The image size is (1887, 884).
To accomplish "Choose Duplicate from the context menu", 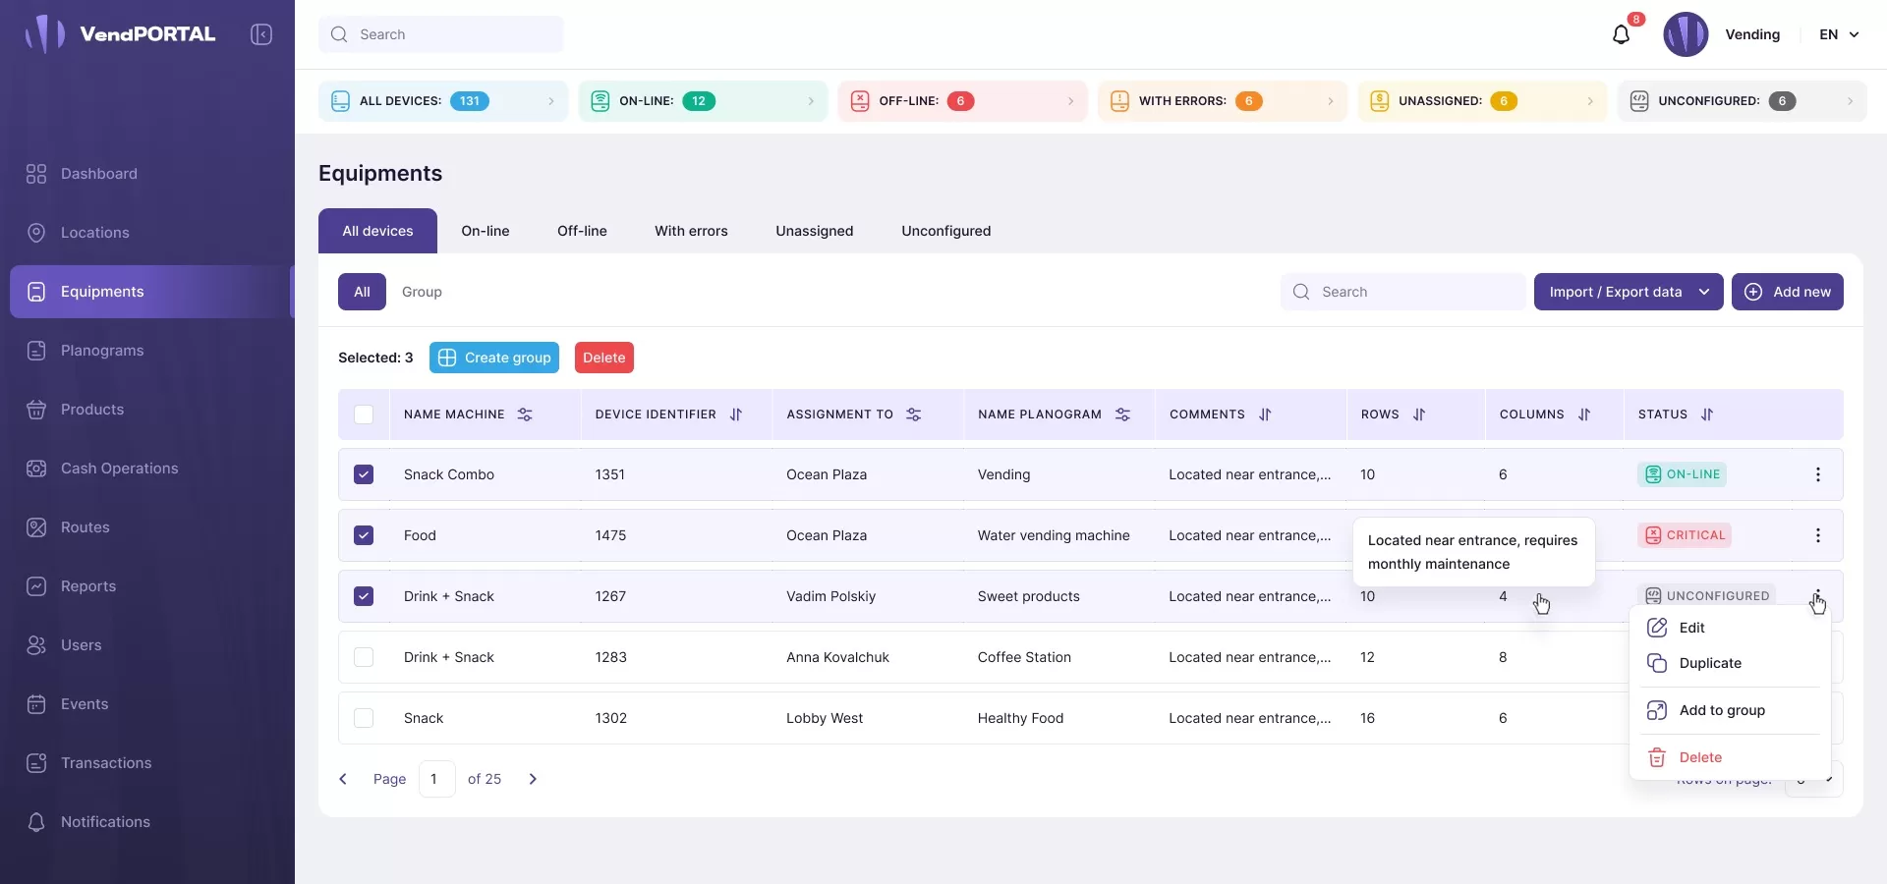I will pos(1709,663).
